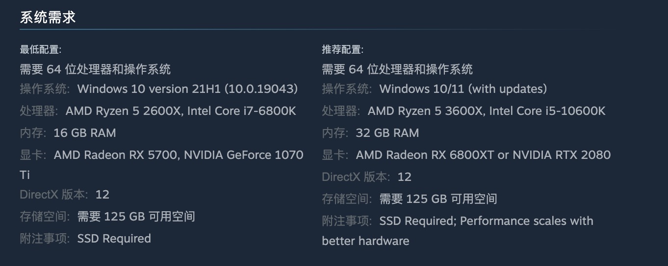
Task: Click the AMD Ryzen 5 2600X processor text
Action: [125, 111]
